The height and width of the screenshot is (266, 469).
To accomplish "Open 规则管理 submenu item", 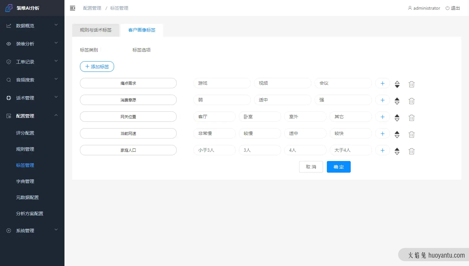I will [25, 149].
